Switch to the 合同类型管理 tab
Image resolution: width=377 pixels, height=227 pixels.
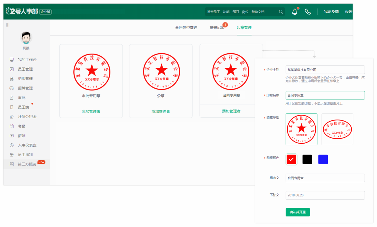[x=186, y=27]
